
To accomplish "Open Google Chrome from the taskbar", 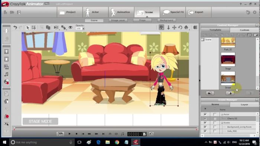I will tap(117, 142).
